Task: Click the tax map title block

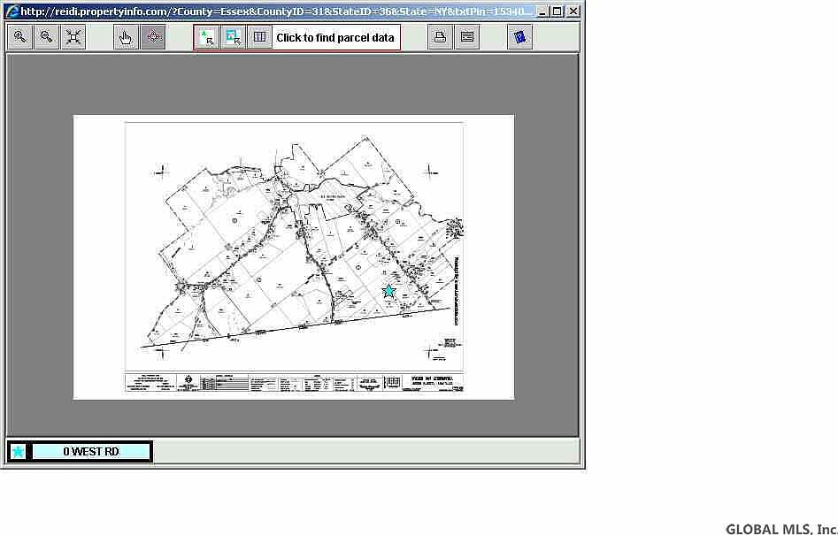Action: (294, 384)
